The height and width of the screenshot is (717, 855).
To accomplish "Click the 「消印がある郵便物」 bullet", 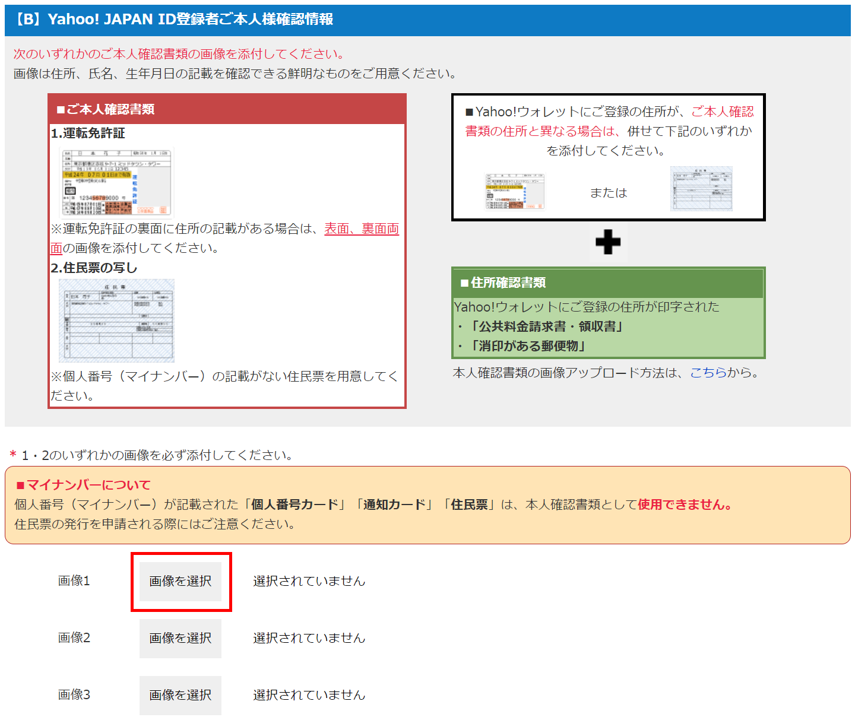I will tap(521, 346).
